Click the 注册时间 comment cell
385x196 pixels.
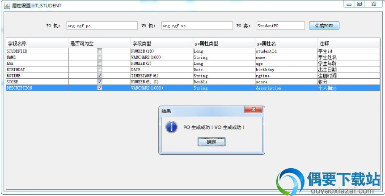[349, 76]
